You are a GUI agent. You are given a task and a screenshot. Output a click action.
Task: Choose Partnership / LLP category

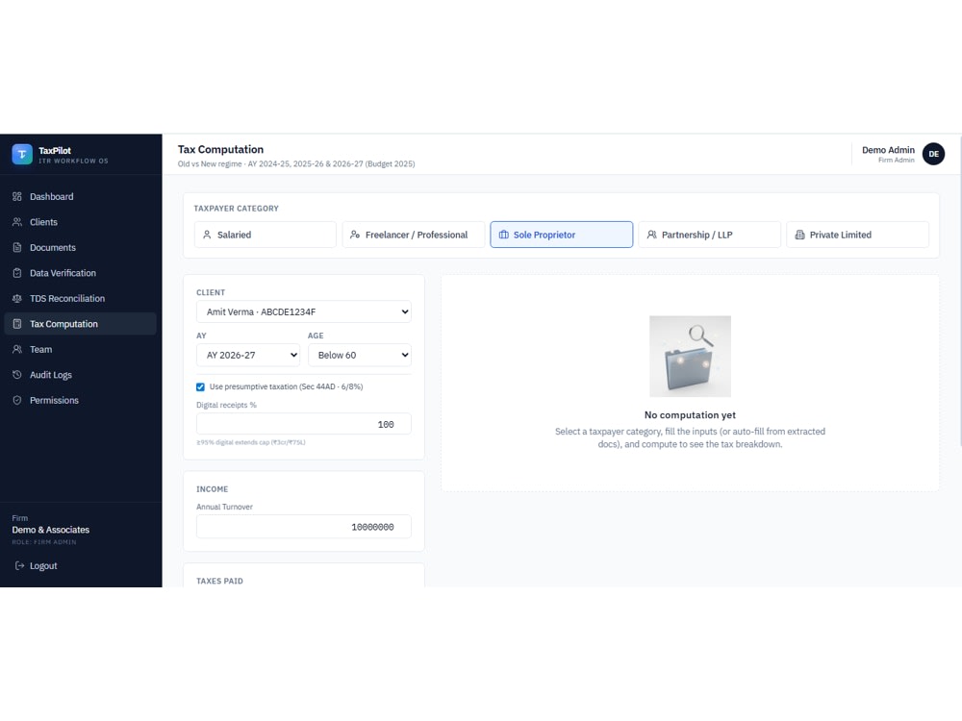click(x=710, y=235)
